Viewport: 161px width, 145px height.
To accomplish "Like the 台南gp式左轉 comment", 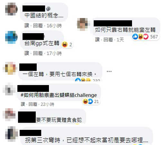I will pos(27,53).
